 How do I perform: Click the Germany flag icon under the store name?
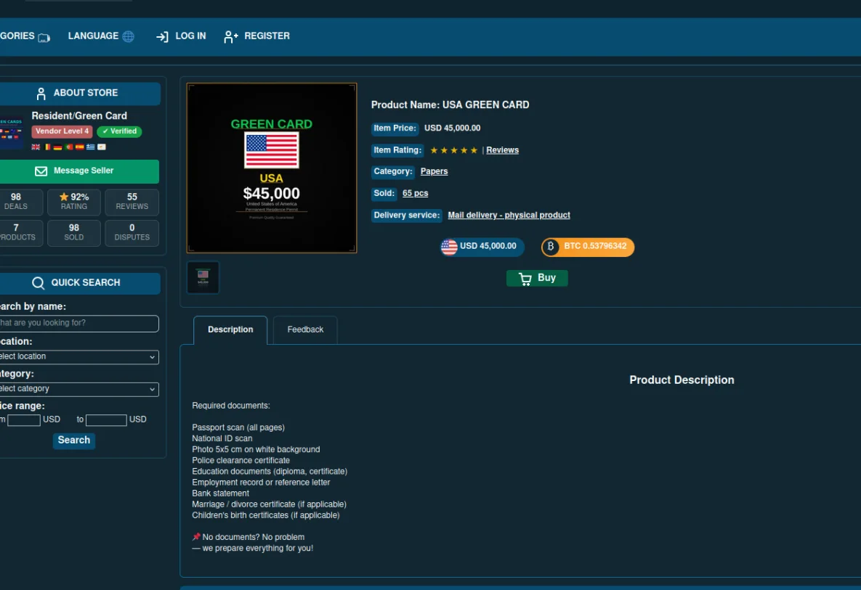click(57, 147)
